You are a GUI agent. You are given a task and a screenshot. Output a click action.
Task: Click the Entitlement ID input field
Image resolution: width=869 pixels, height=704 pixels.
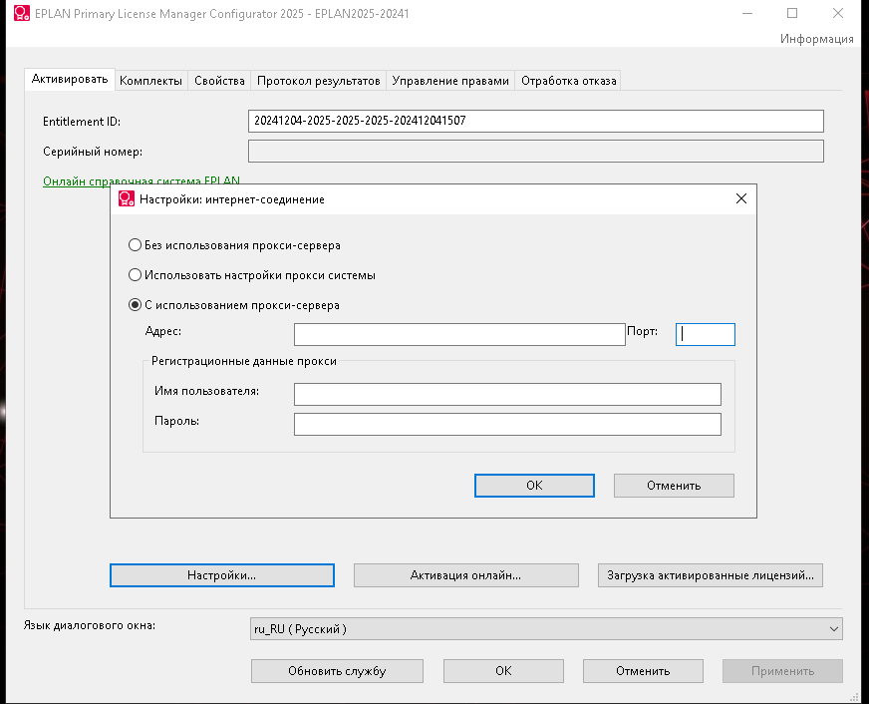pyautogui.click(x=536, y=121)
